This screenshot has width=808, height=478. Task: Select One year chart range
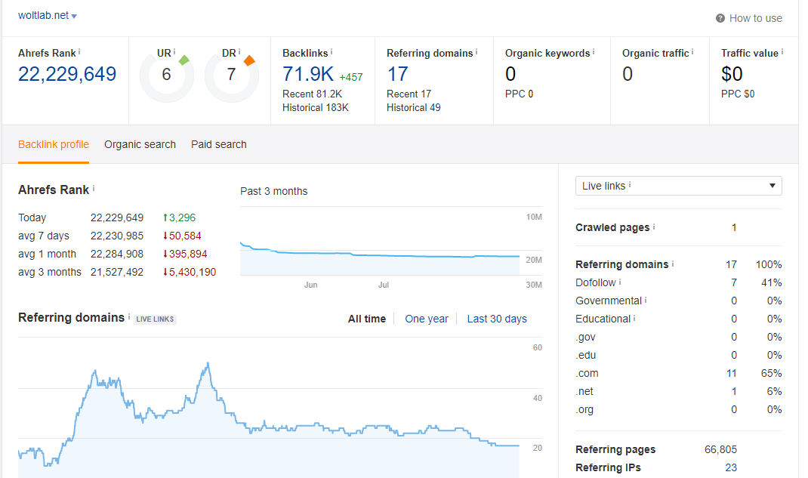coord(426,319)
